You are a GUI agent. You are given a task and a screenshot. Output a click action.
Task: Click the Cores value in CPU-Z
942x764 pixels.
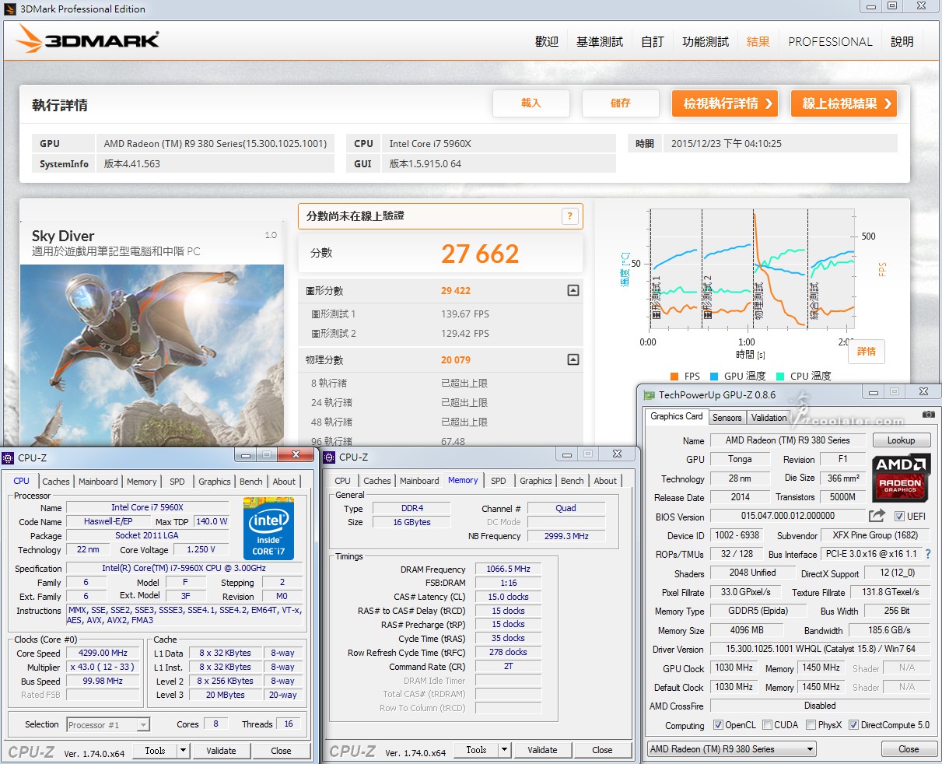pos(215,724)
